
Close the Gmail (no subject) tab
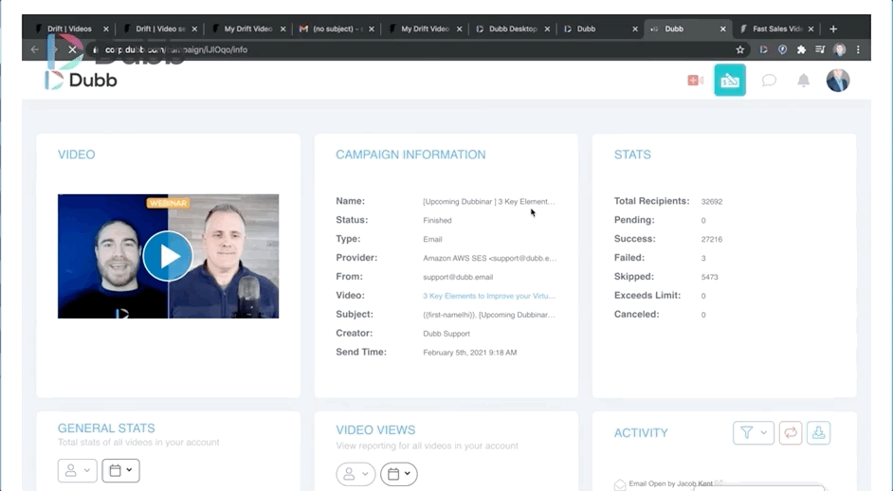tap(372, 28)
